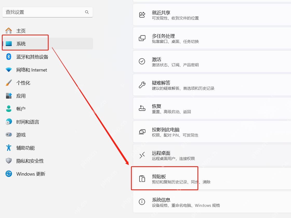291x218 pixels.
Task: Click the 疑难解答 wrench icon
Action: pos(142,85)
